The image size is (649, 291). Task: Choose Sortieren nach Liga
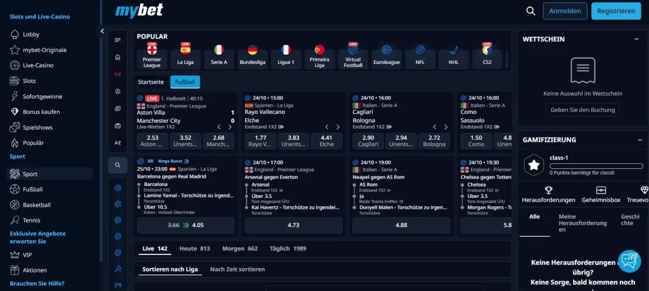pyautogui.click(x=170, y=269)
